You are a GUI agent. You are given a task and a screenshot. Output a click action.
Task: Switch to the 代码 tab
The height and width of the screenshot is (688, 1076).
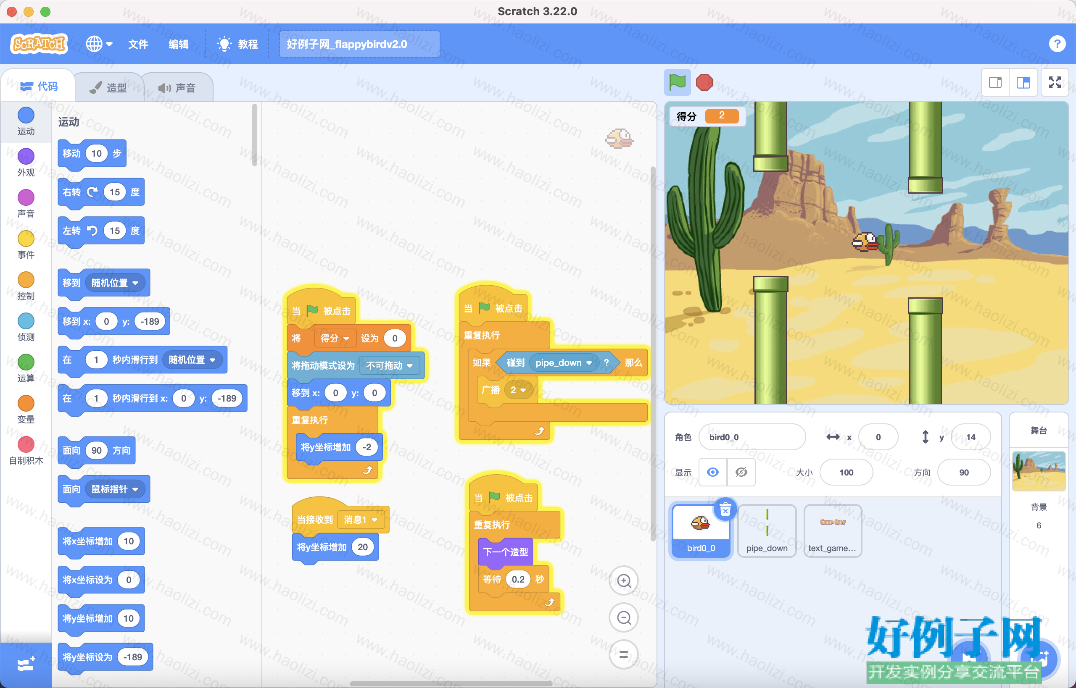tap(39, 86)
